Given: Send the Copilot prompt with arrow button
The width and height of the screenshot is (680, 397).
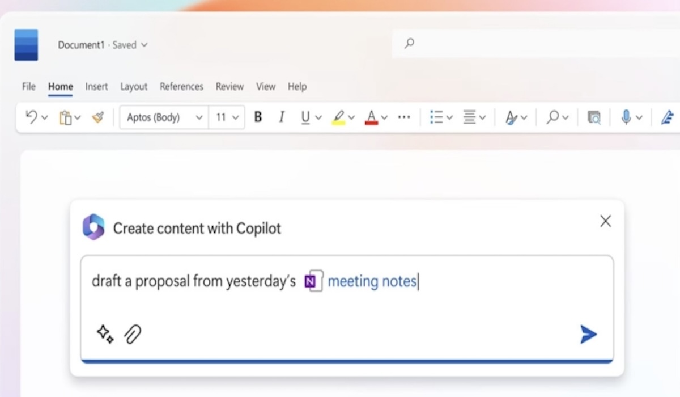Looking at the screenshot, I should [589, 335].
